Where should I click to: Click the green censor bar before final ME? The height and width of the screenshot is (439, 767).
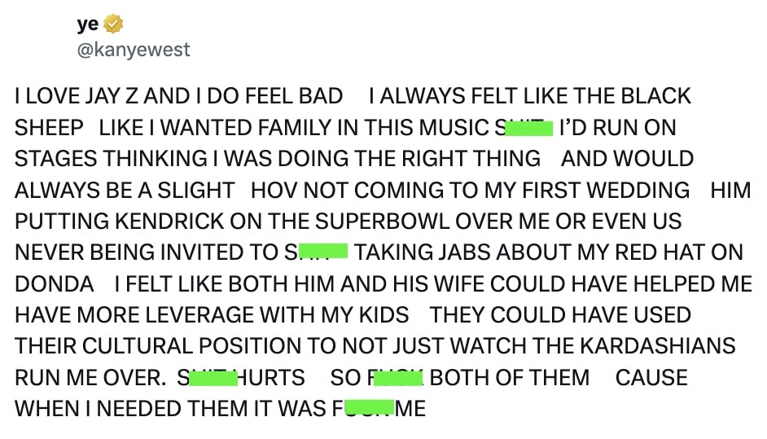(x=369, y=408)
